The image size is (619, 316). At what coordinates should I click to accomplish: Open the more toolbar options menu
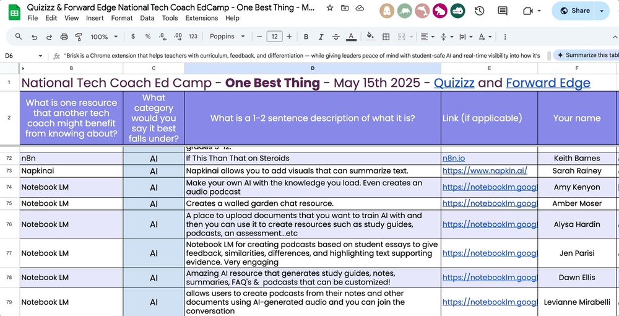click(x=505, y=37)
